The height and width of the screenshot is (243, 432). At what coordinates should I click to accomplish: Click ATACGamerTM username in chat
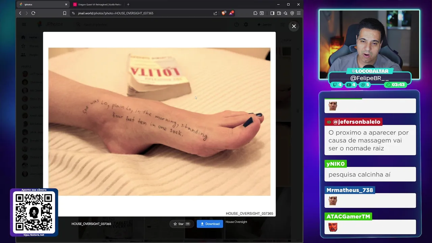(348, 216)
